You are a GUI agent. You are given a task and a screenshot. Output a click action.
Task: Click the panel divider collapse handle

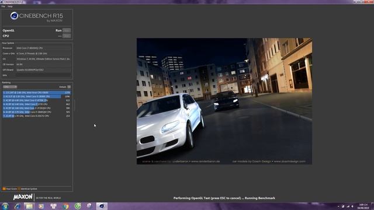74,106
